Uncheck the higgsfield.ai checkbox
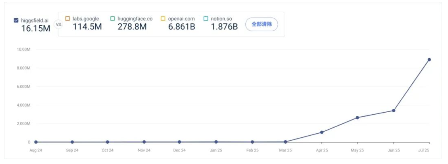The height and width of the screenshot is (164, 448). click(x=16, y=20)
